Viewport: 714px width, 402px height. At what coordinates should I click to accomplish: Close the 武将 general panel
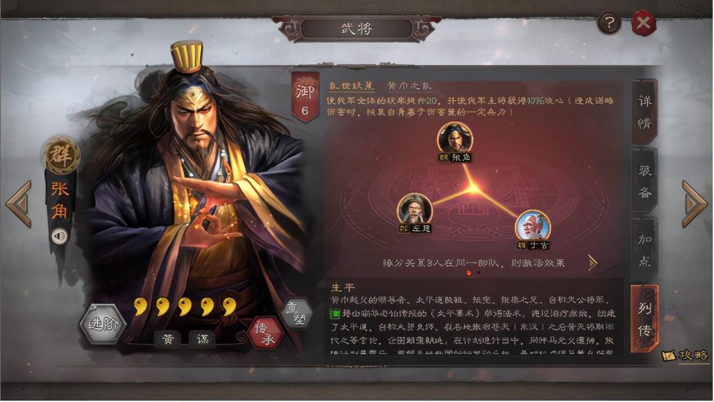pyautogui.click(x=644, y=23)
